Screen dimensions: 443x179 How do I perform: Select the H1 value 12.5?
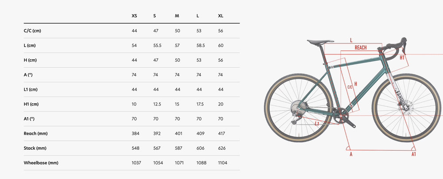point(156,104)
